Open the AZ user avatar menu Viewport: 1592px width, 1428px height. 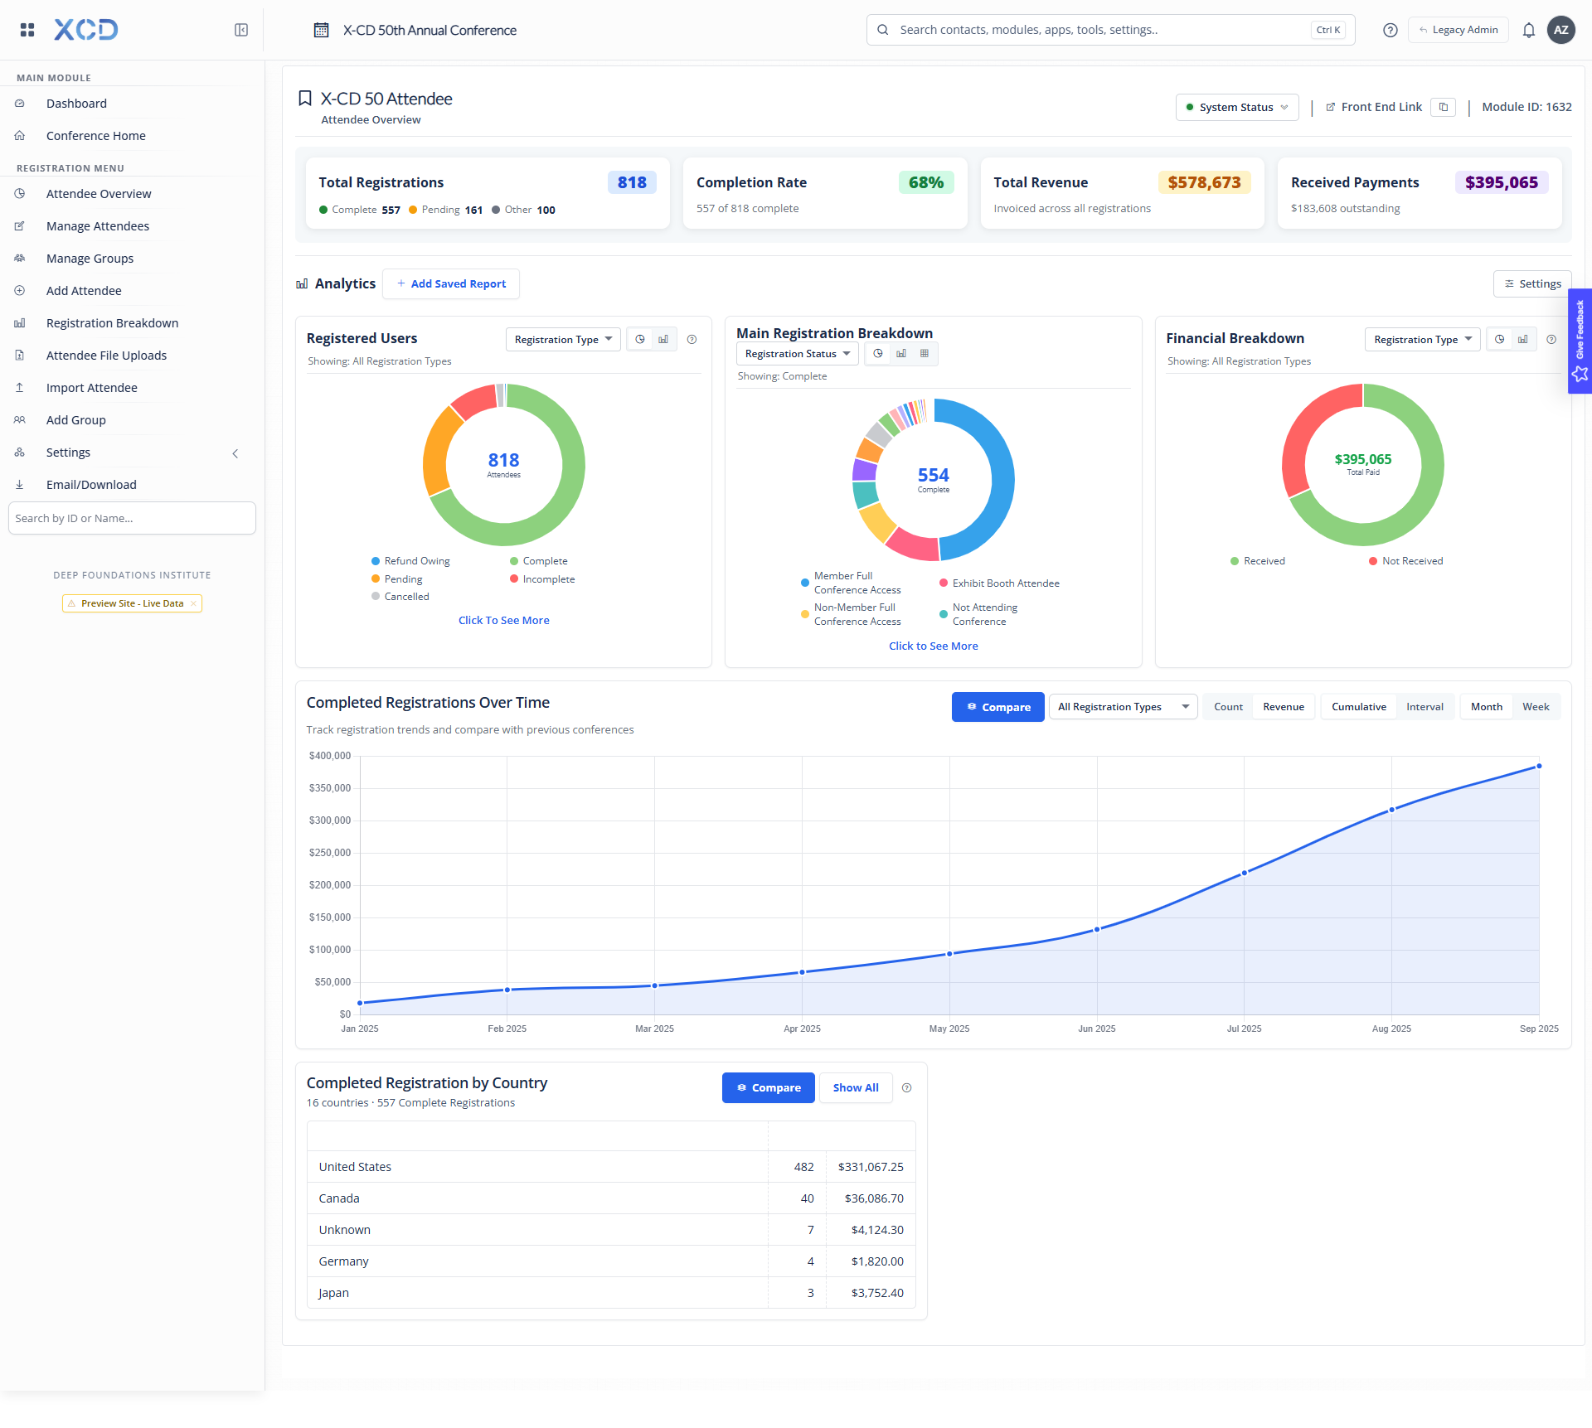click(1561, 30)
